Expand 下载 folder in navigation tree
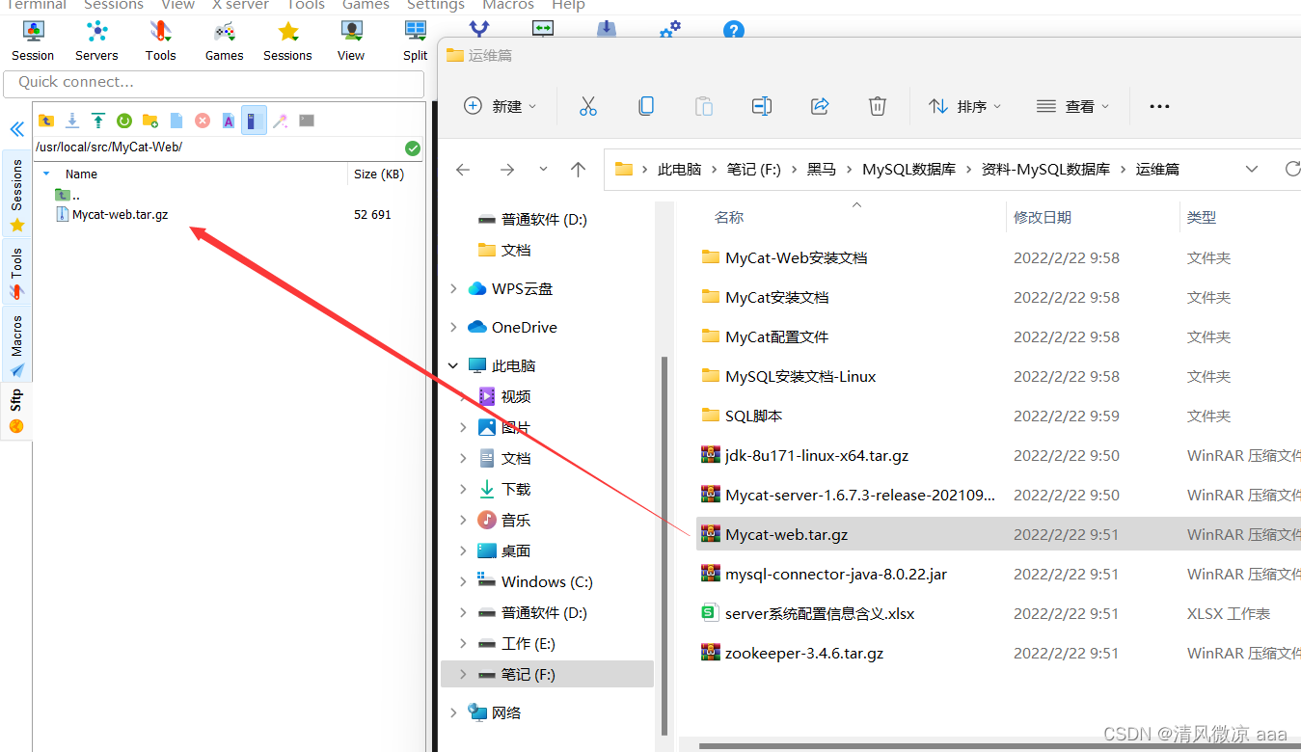Viewport: 1301px width, 752px height. point(464,489)
